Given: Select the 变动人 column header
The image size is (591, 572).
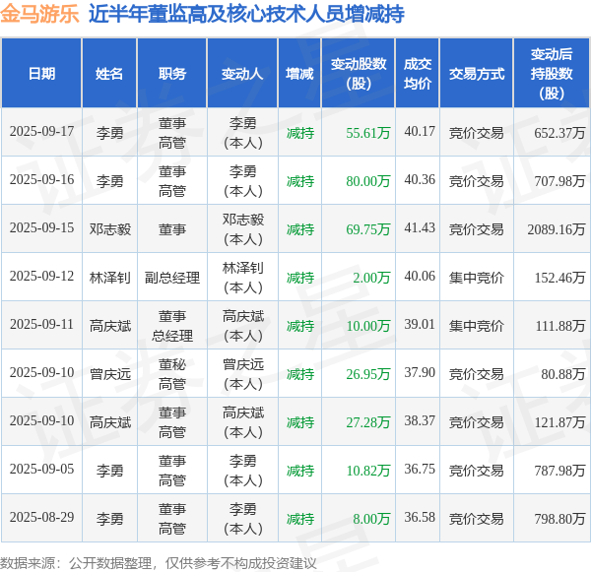Looking at the screenshot, I should click(x=242, y=74).
